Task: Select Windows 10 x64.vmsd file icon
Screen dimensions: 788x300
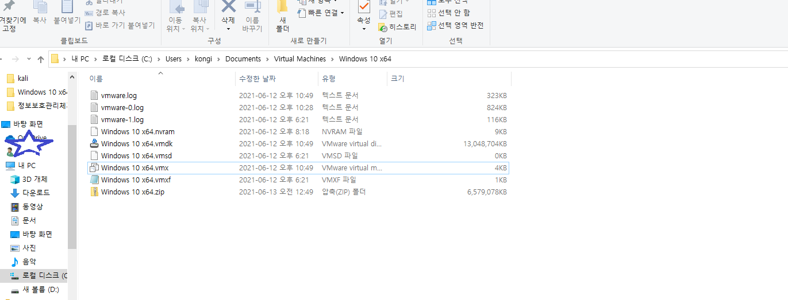Action: tap(94, 155)
